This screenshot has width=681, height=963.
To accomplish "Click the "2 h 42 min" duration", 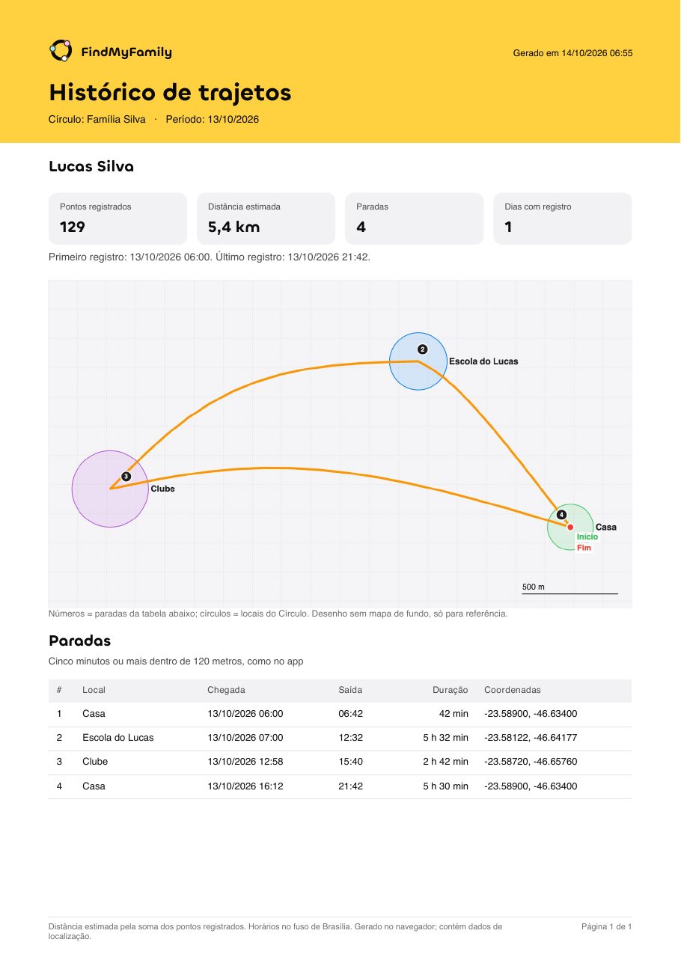I will pos(445,762).
